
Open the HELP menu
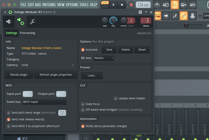click(x=94, y=5)
